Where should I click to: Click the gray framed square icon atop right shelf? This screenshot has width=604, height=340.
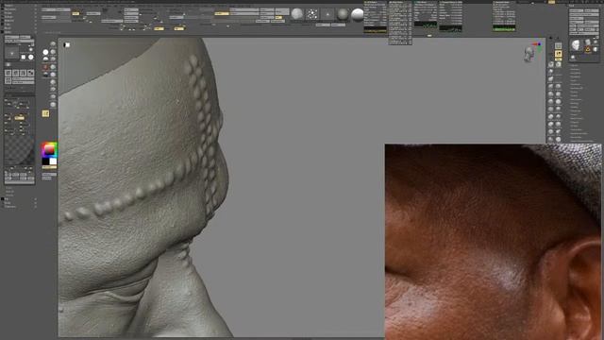pos(558,45)
